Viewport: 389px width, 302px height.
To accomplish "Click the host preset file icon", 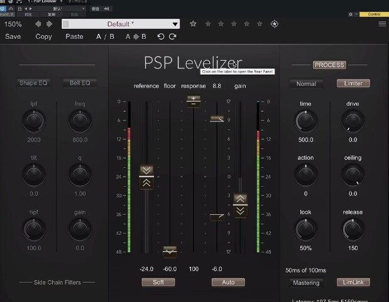I will click(x=19, y=9).
